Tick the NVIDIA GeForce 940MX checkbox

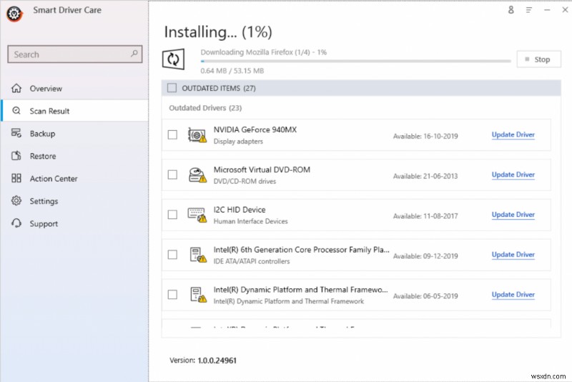pyautogui.click(x=172, y=134)
